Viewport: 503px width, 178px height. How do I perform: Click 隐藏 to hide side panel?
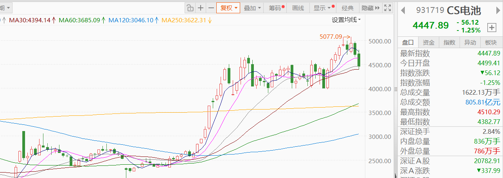pyautogui.click(x=370, y=8)
